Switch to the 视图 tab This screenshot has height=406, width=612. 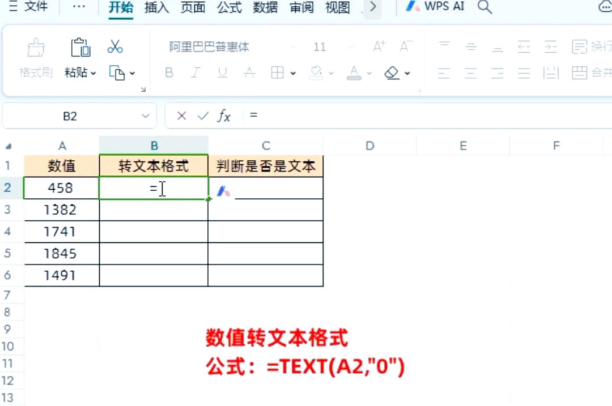[x=338, y=7]
